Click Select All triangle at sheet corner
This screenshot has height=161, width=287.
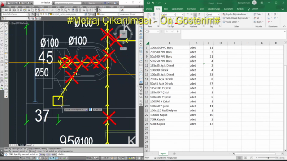point(148,43)
